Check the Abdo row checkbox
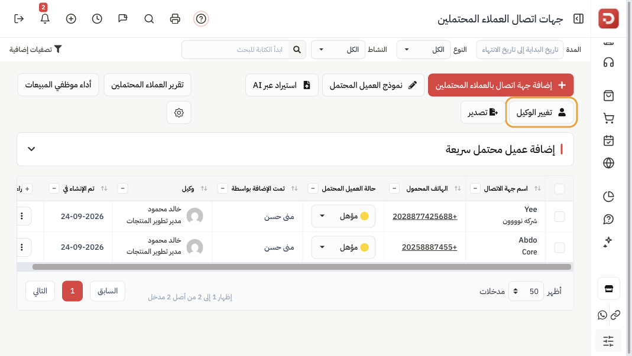This screenshot has width=632, height=356. tap(559, 247)
